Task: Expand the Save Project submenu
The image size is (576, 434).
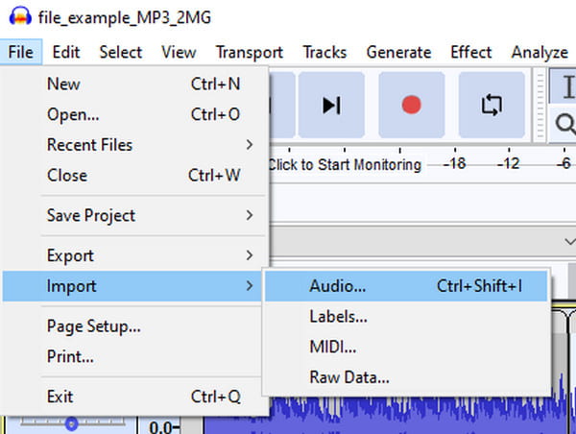Action: click(x=134, y=216)
